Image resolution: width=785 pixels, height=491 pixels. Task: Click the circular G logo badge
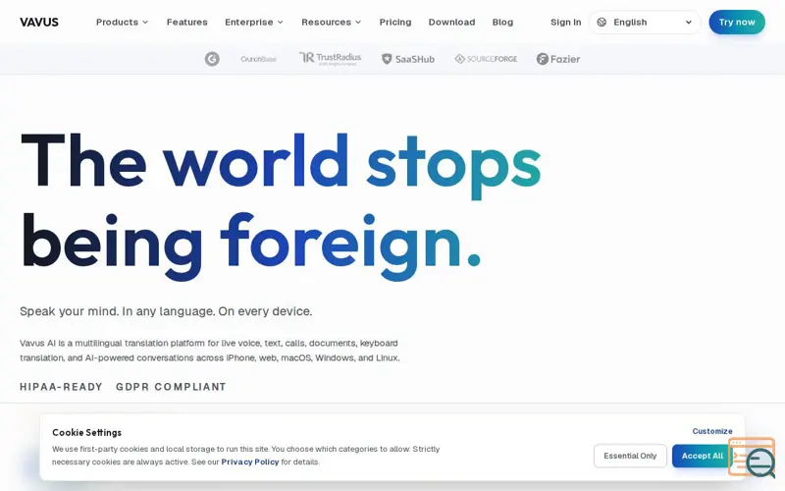pos(212,59)
